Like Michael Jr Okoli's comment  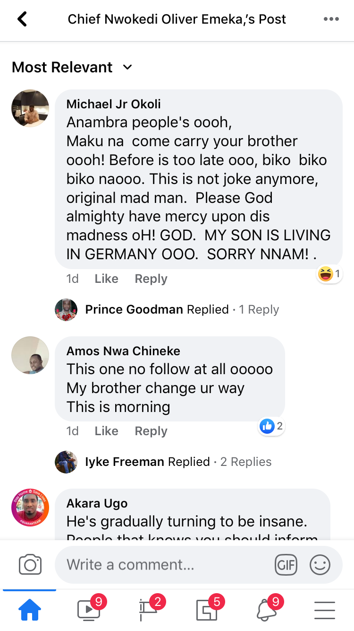(106, 279)
